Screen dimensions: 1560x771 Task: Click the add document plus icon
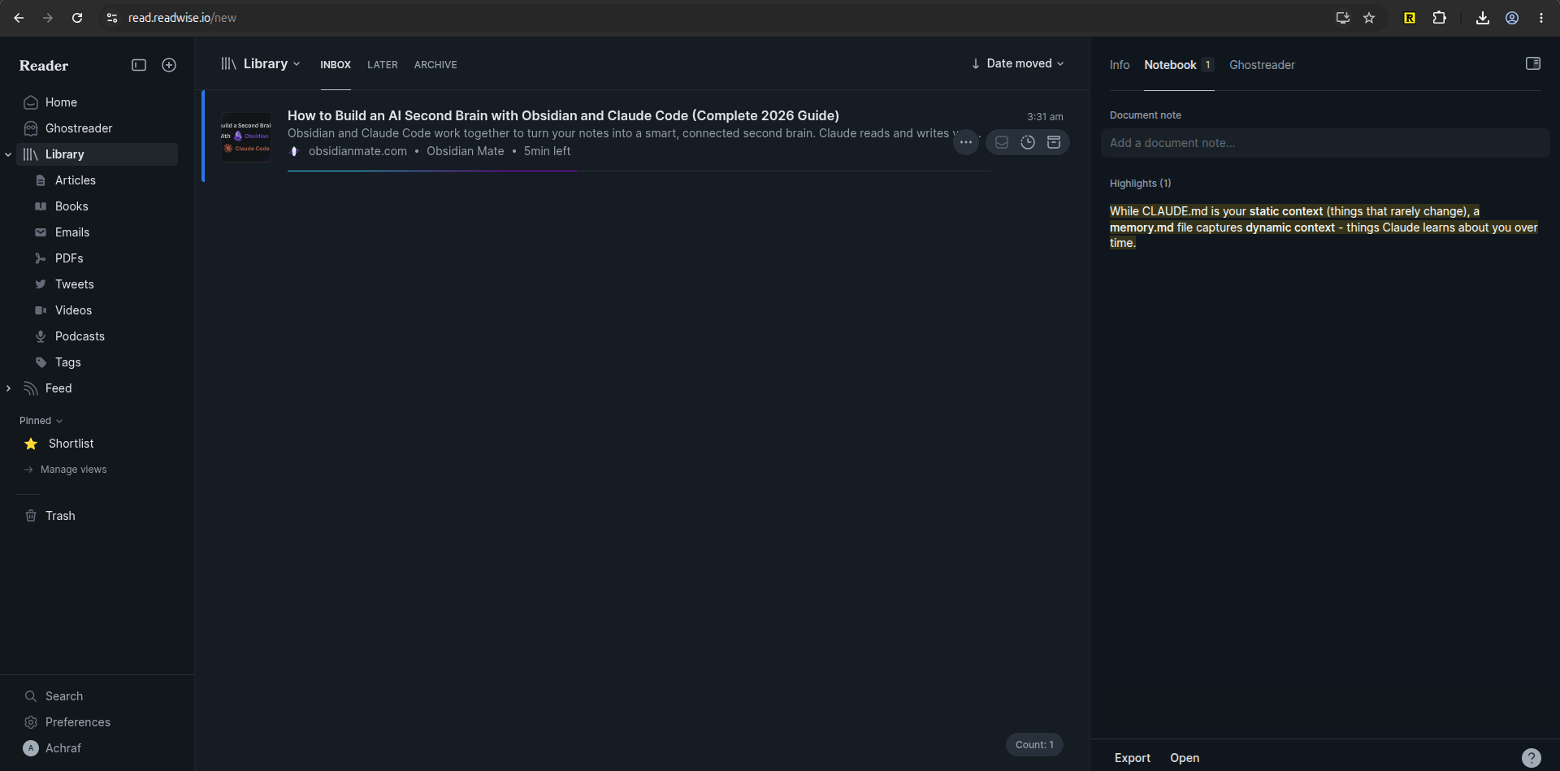click(x=169, y=65)
